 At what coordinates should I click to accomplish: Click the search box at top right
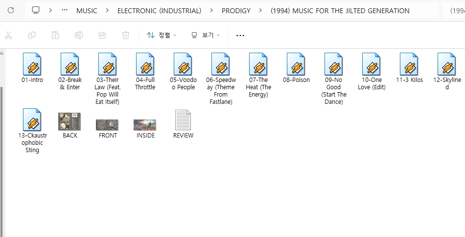pyautogui.click(x=455, y=10)
